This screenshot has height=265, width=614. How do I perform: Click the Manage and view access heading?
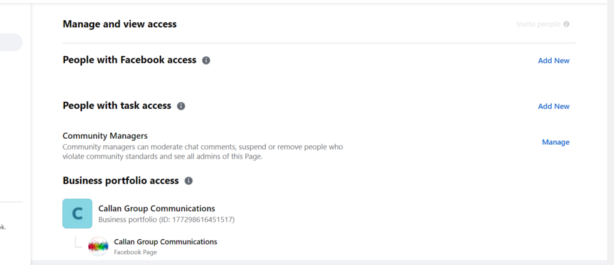119,25
